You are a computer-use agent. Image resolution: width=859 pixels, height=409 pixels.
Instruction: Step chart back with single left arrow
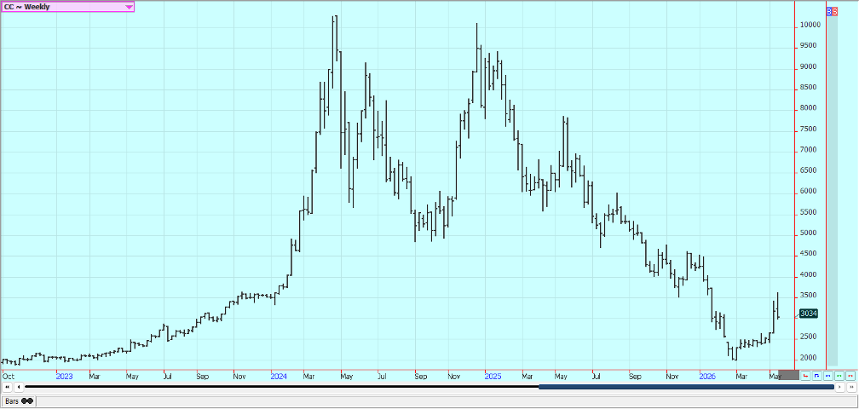[19, 387]
